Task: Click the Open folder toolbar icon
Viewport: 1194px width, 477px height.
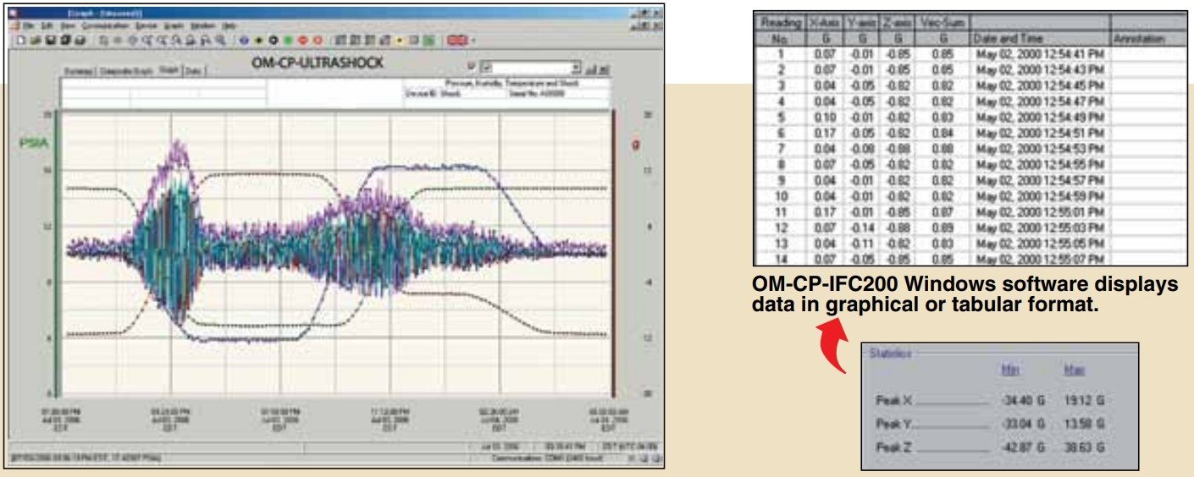Action: (x=35, y=41)
